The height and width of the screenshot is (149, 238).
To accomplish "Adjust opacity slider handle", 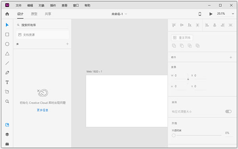I will (174, 135).
